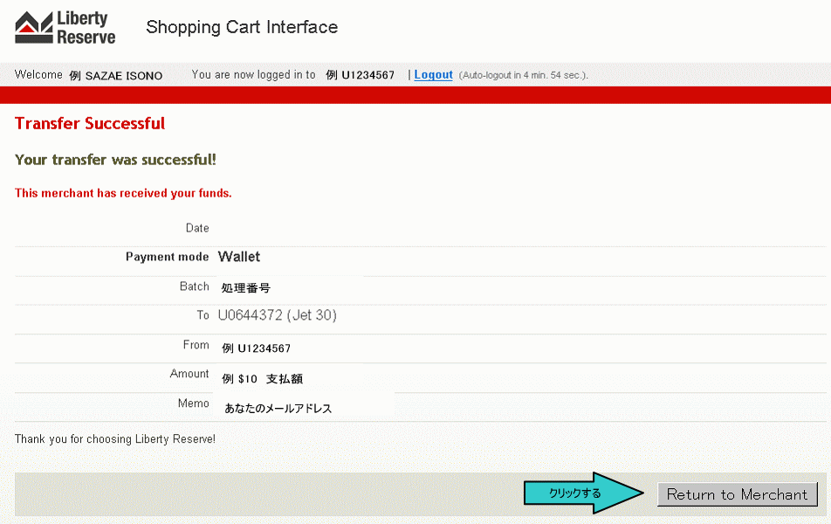Click the Amount value '例 $10 支払額'
This screenshot has width=831, height=524.
coord(263,379)
